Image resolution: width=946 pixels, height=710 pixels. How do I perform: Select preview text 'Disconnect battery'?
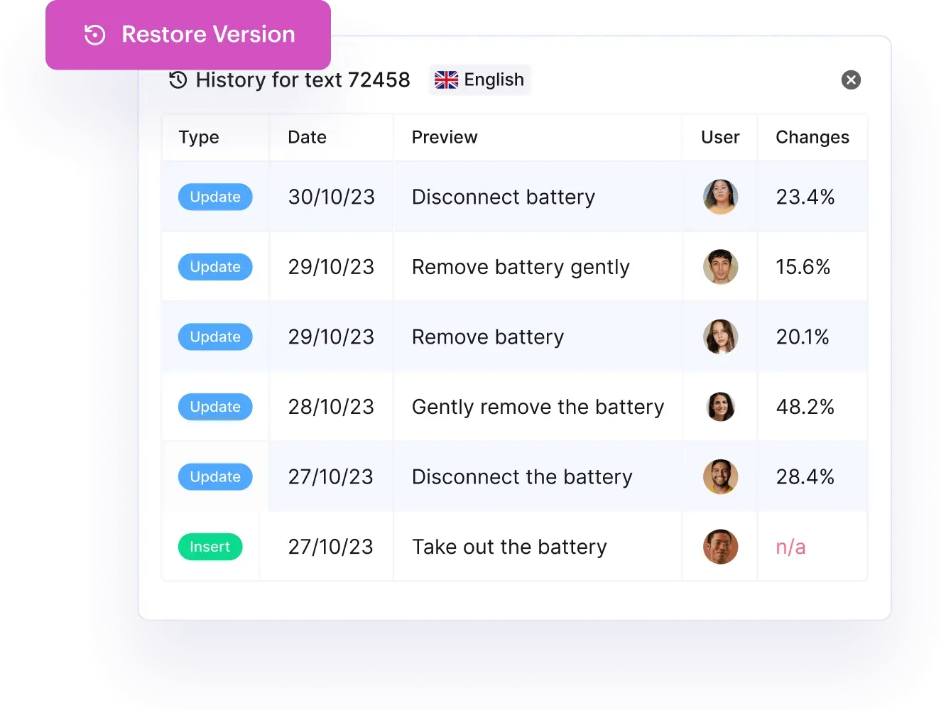504,197
